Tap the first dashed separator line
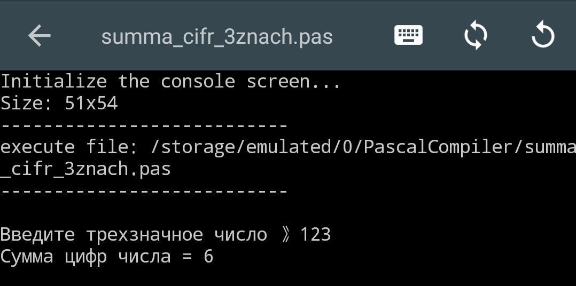The height and width of the screenshot is (286, 576). point(144,126)
